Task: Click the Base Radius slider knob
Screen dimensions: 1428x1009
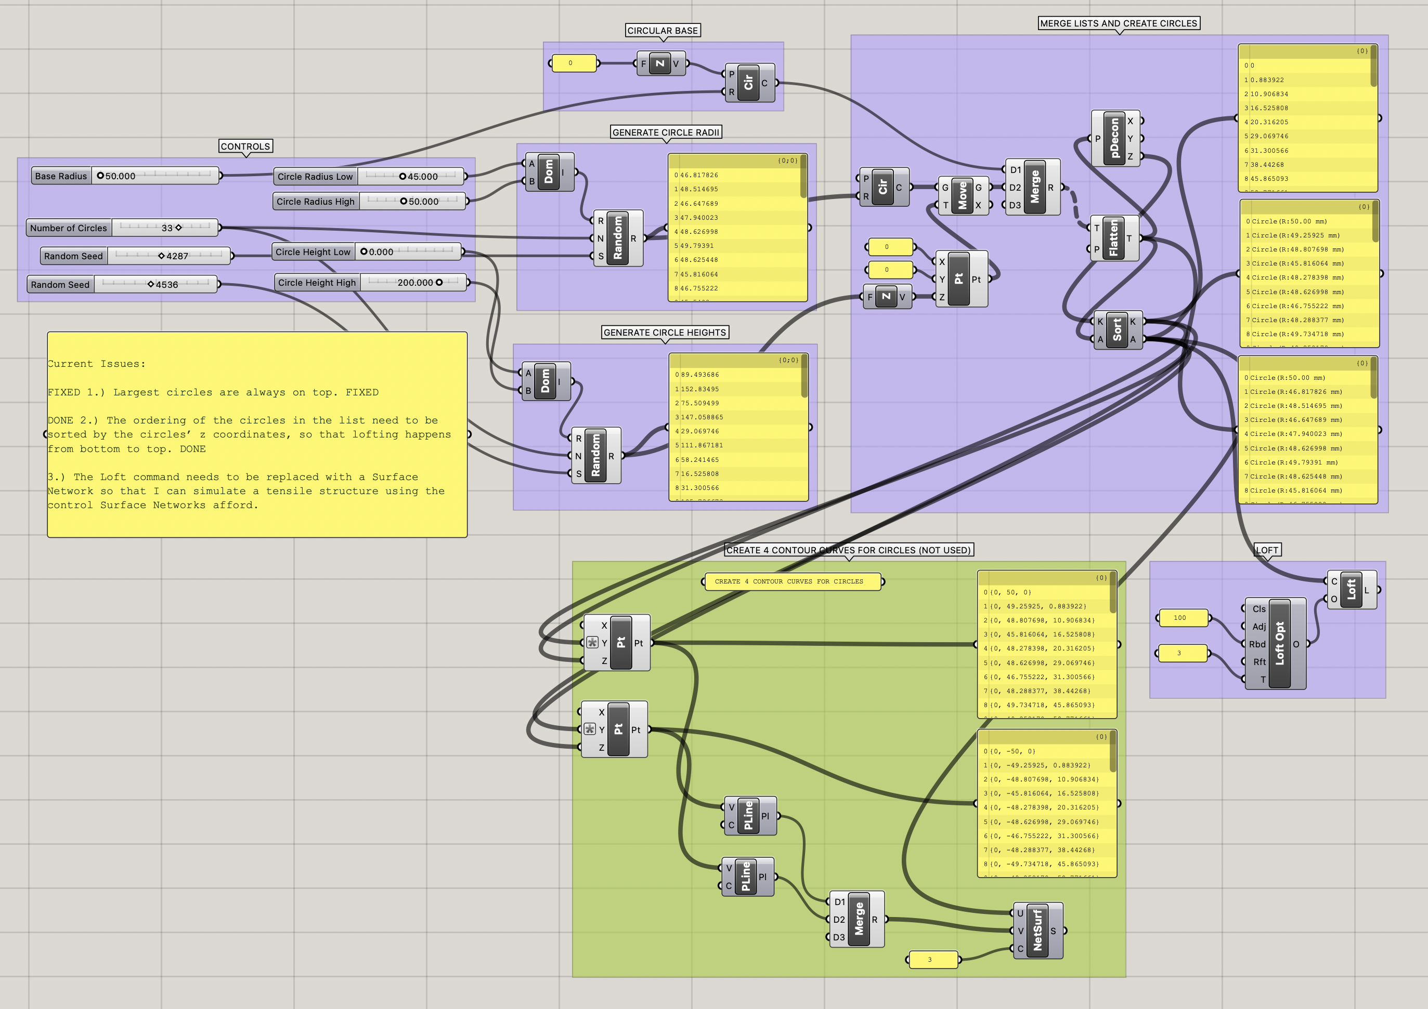Action: click(100, 176)
